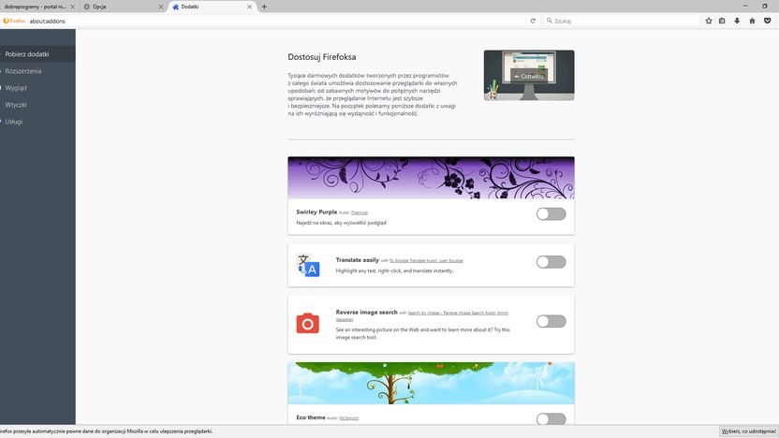Click the Translate easily title text
The height and width of the screenshot is (438, 779).
pos(358,260)
